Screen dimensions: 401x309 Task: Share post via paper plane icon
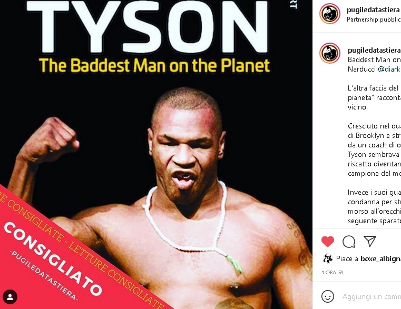370,241
